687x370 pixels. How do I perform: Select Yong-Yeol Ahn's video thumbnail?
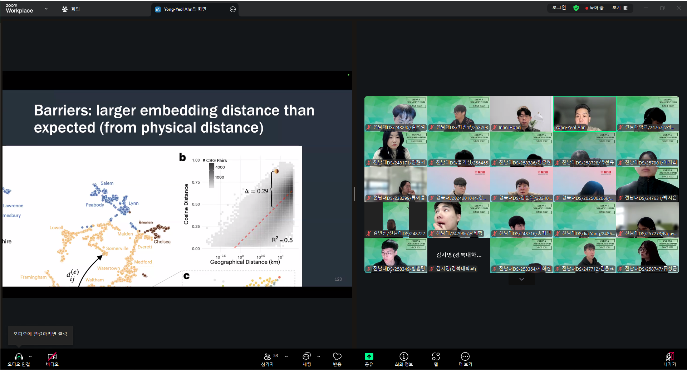coord(584,114)
